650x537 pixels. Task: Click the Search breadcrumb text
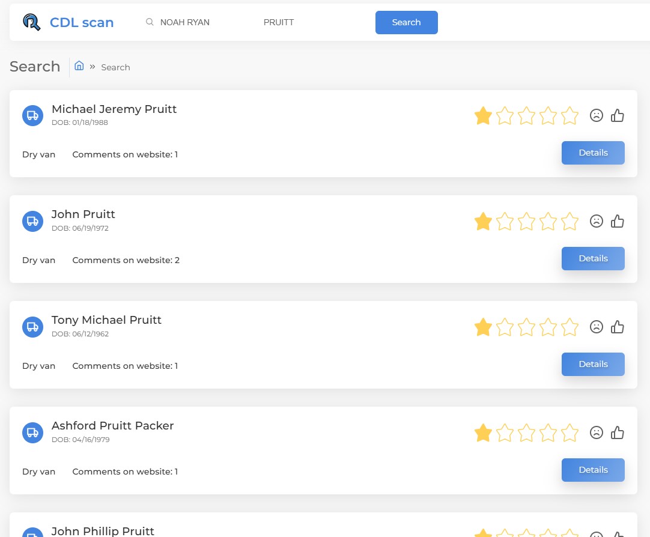pos(116,67)
